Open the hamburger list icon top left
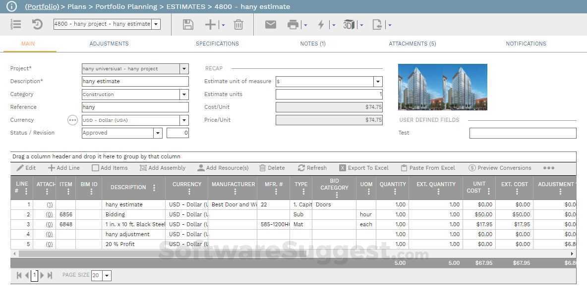587x299 pixels. pyautogui.click(x=16, y=24)
